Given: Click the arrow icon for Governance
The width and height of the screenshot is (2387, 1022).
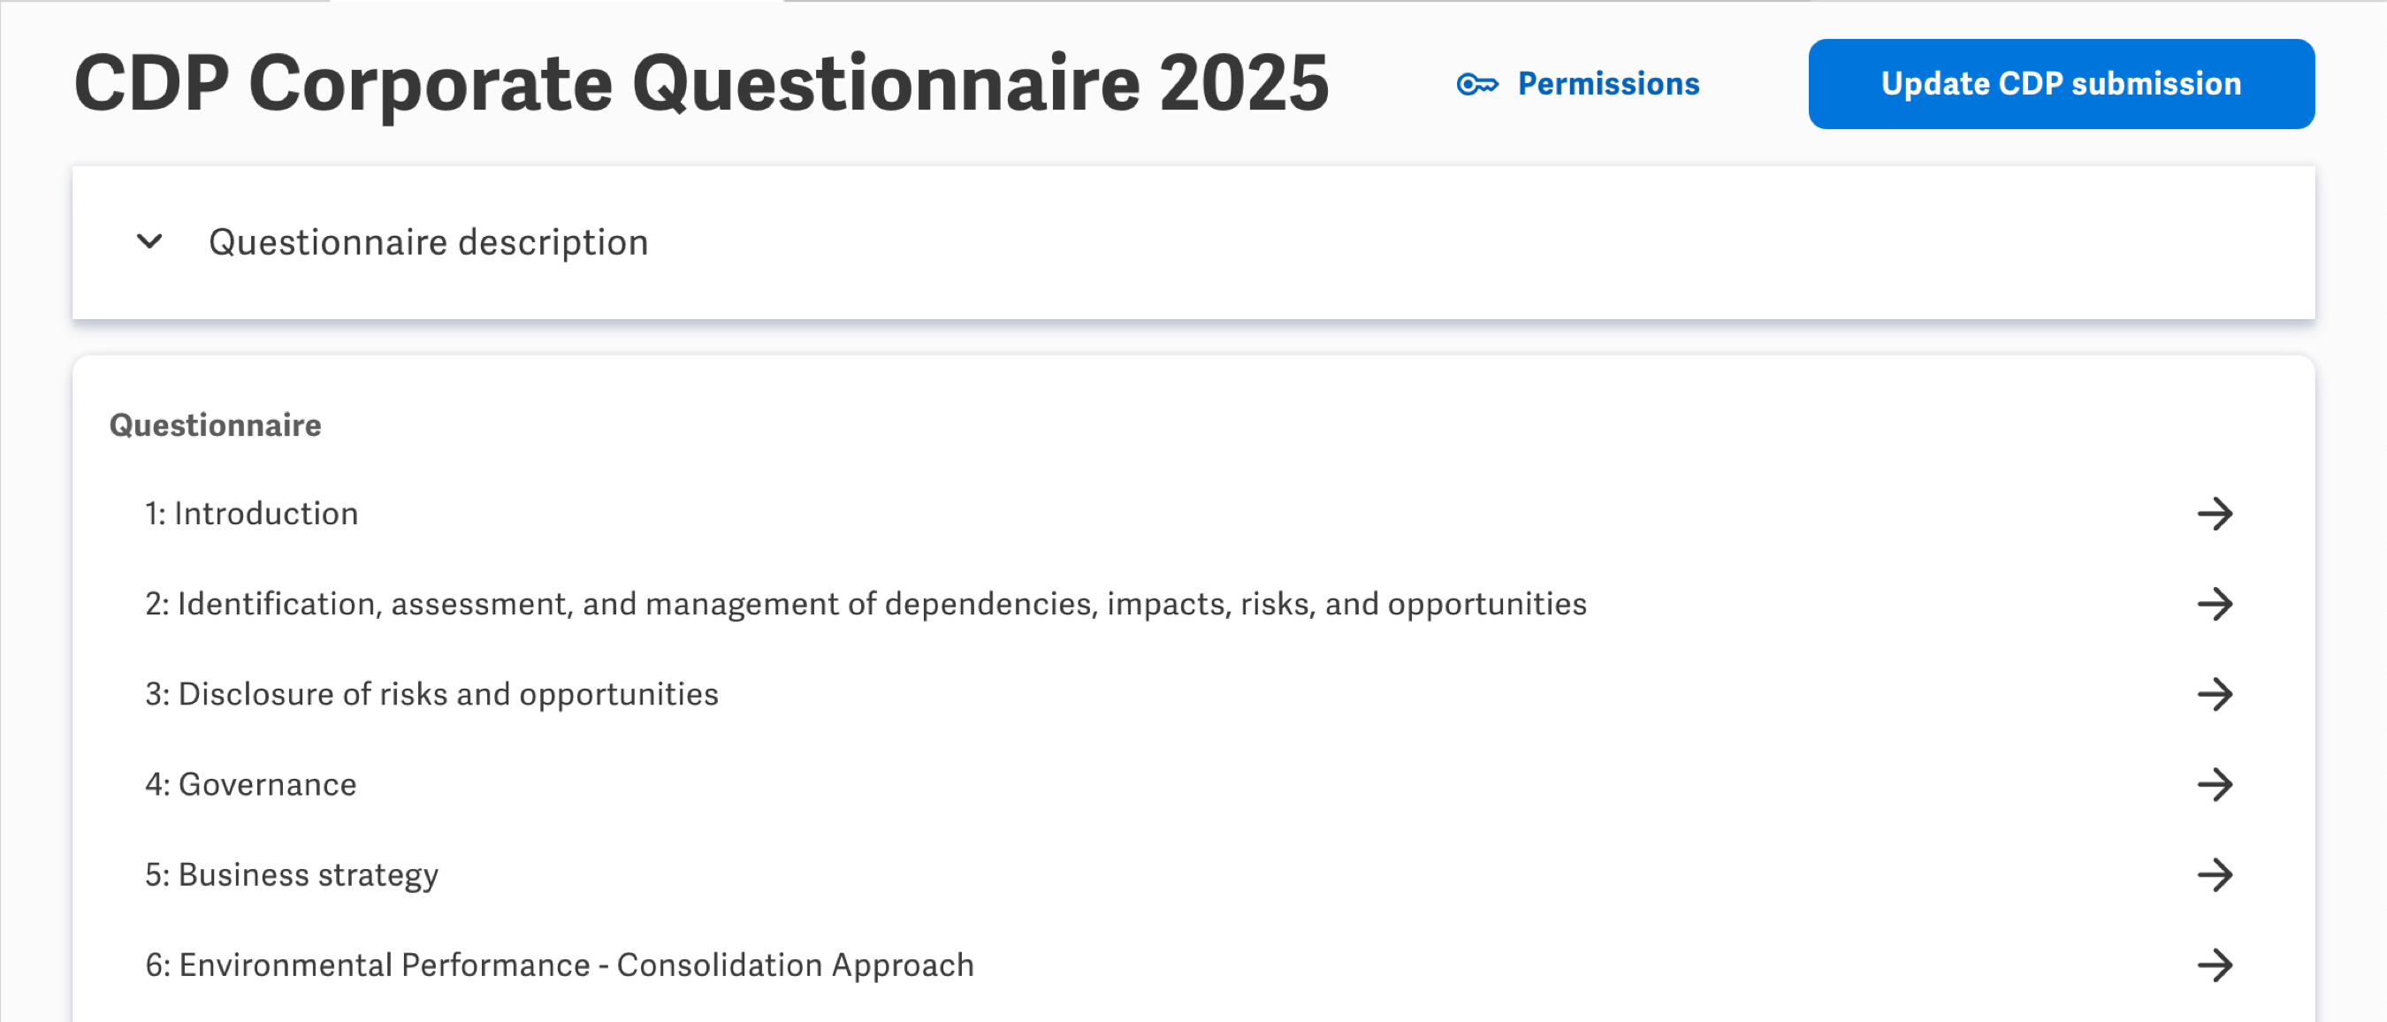Looking at the screenshot, I should (x=2215, y=785).
